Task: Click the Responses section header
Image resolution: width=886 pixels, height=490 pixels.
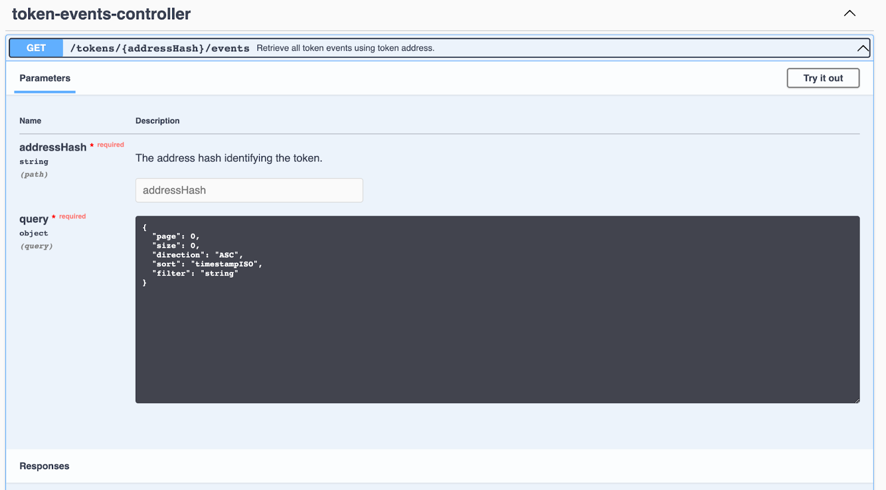Action: 44,466
